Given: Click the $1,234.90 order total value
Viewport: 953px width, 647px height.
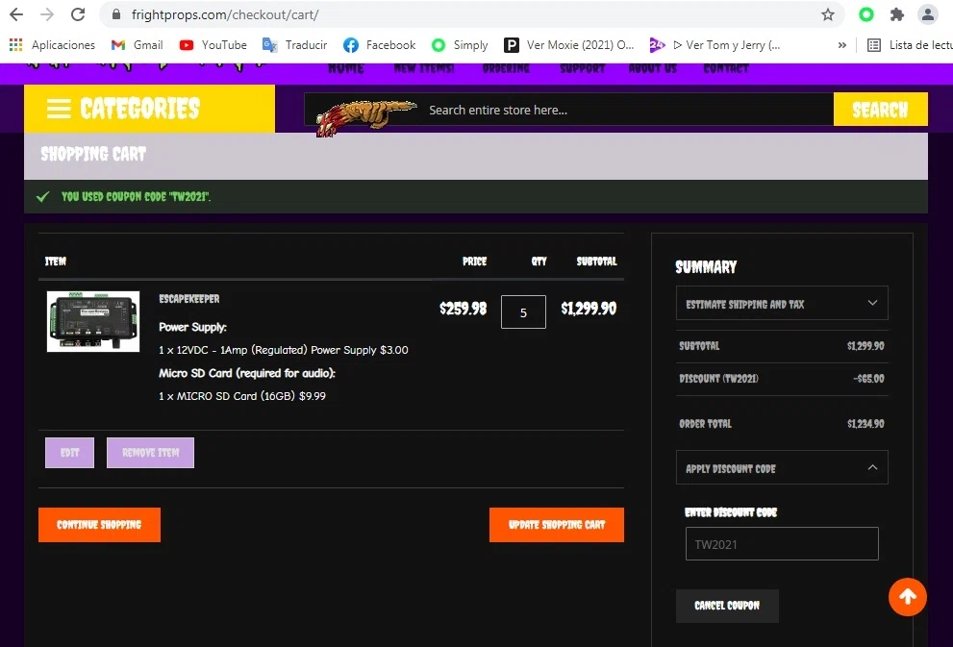Looking at the screenshot, I should (865, 424).
